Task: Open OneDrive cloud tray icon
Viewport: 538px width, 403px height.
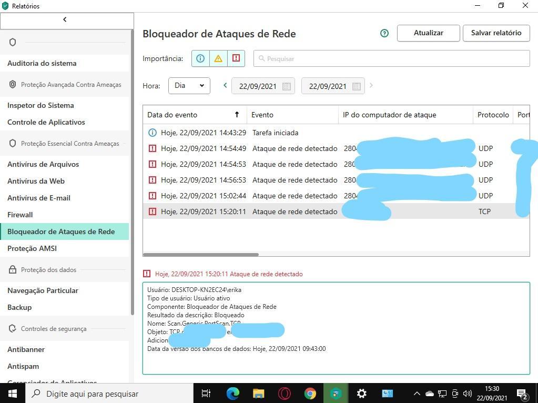Action: click(429, 394)
